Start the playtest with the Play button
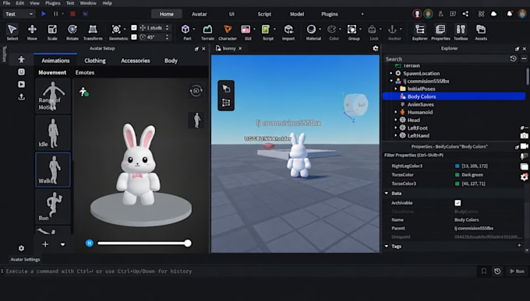The width and height of the screenshot is (530, 301). tap(44, 14)
